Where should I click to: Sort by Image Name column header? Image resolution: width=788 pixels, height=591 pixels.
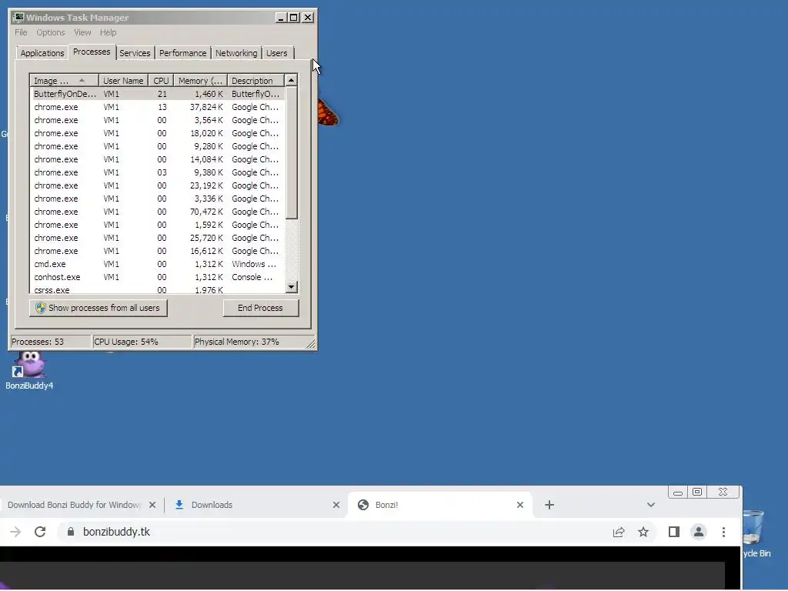point(64,80)
